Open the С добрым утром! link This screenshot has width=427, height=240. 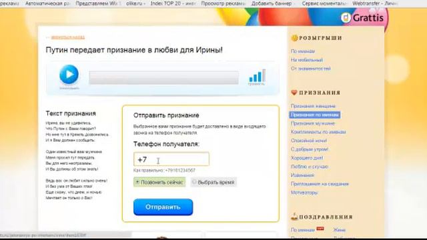tap(310, 149)
